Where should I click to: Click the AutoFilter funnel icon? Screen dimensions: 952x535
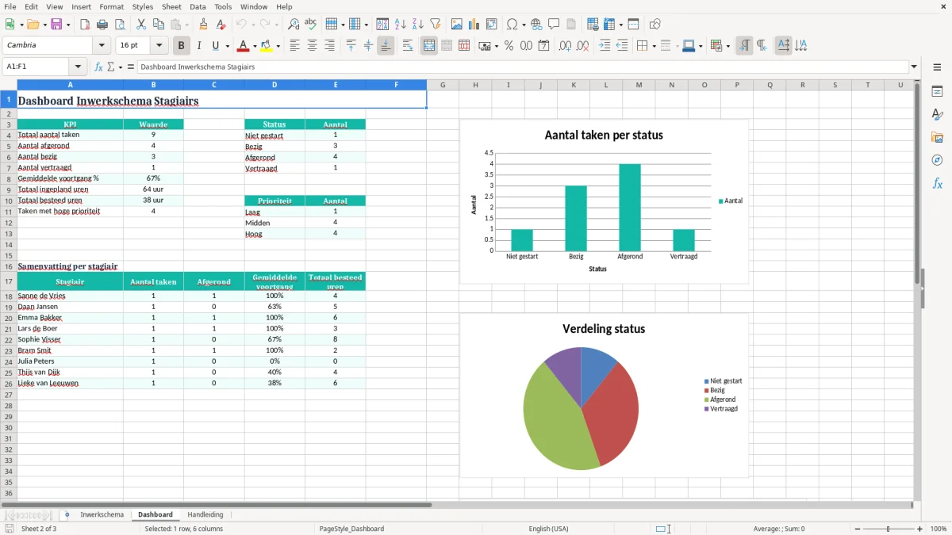click(436, 25)
